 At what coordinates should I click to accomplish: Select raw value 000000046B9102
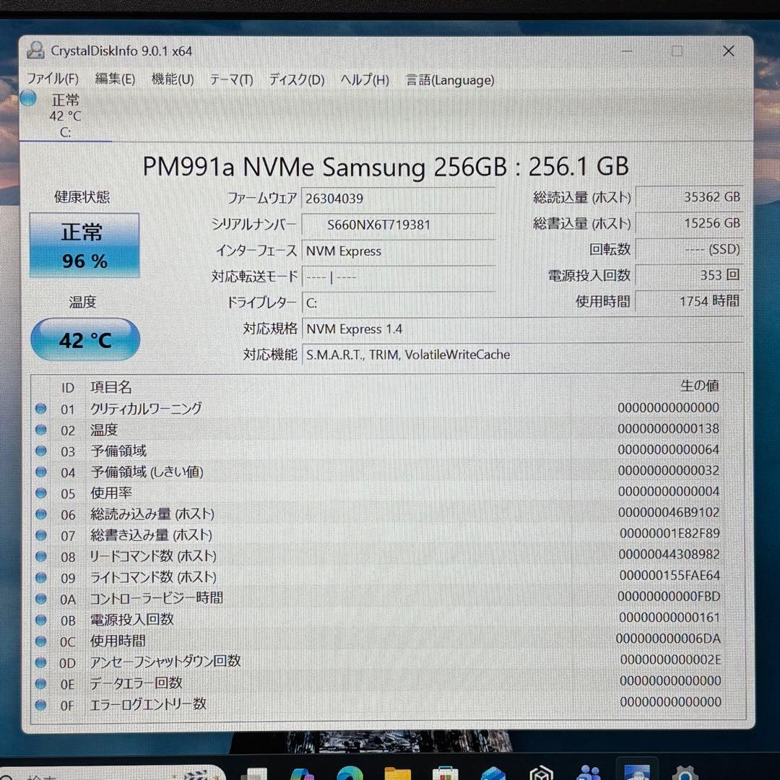coord(669,512)
